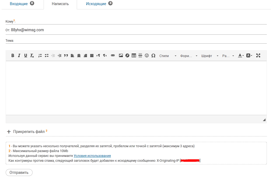Open the Исходящие tab
This screenshot has width=276, height=183.
(x=96, y=4)
